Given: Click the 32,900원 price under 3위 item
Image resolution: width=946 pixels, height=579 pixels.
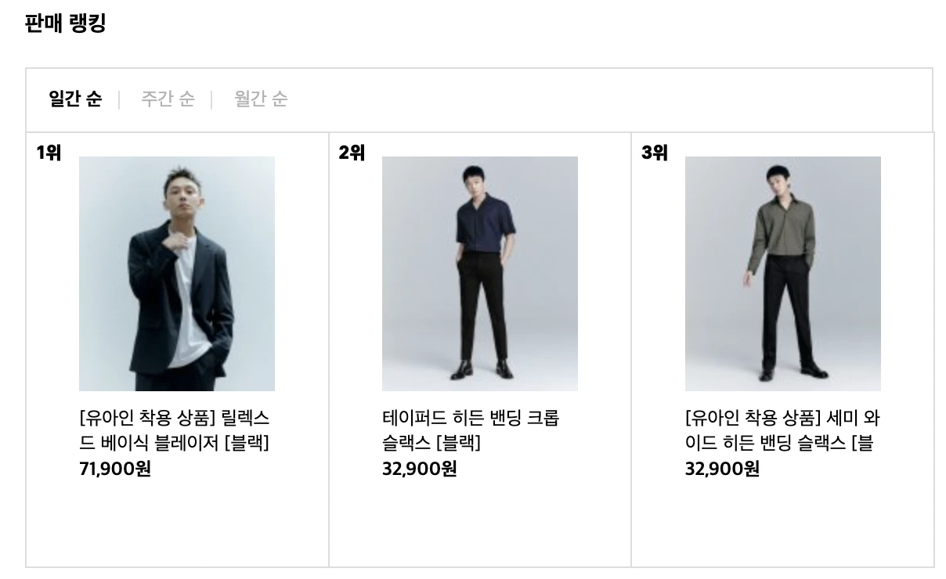Looking at the screenshot, I should (x=722, y=469).
